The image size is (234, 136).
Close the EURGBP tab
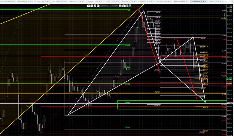point(32,1)
